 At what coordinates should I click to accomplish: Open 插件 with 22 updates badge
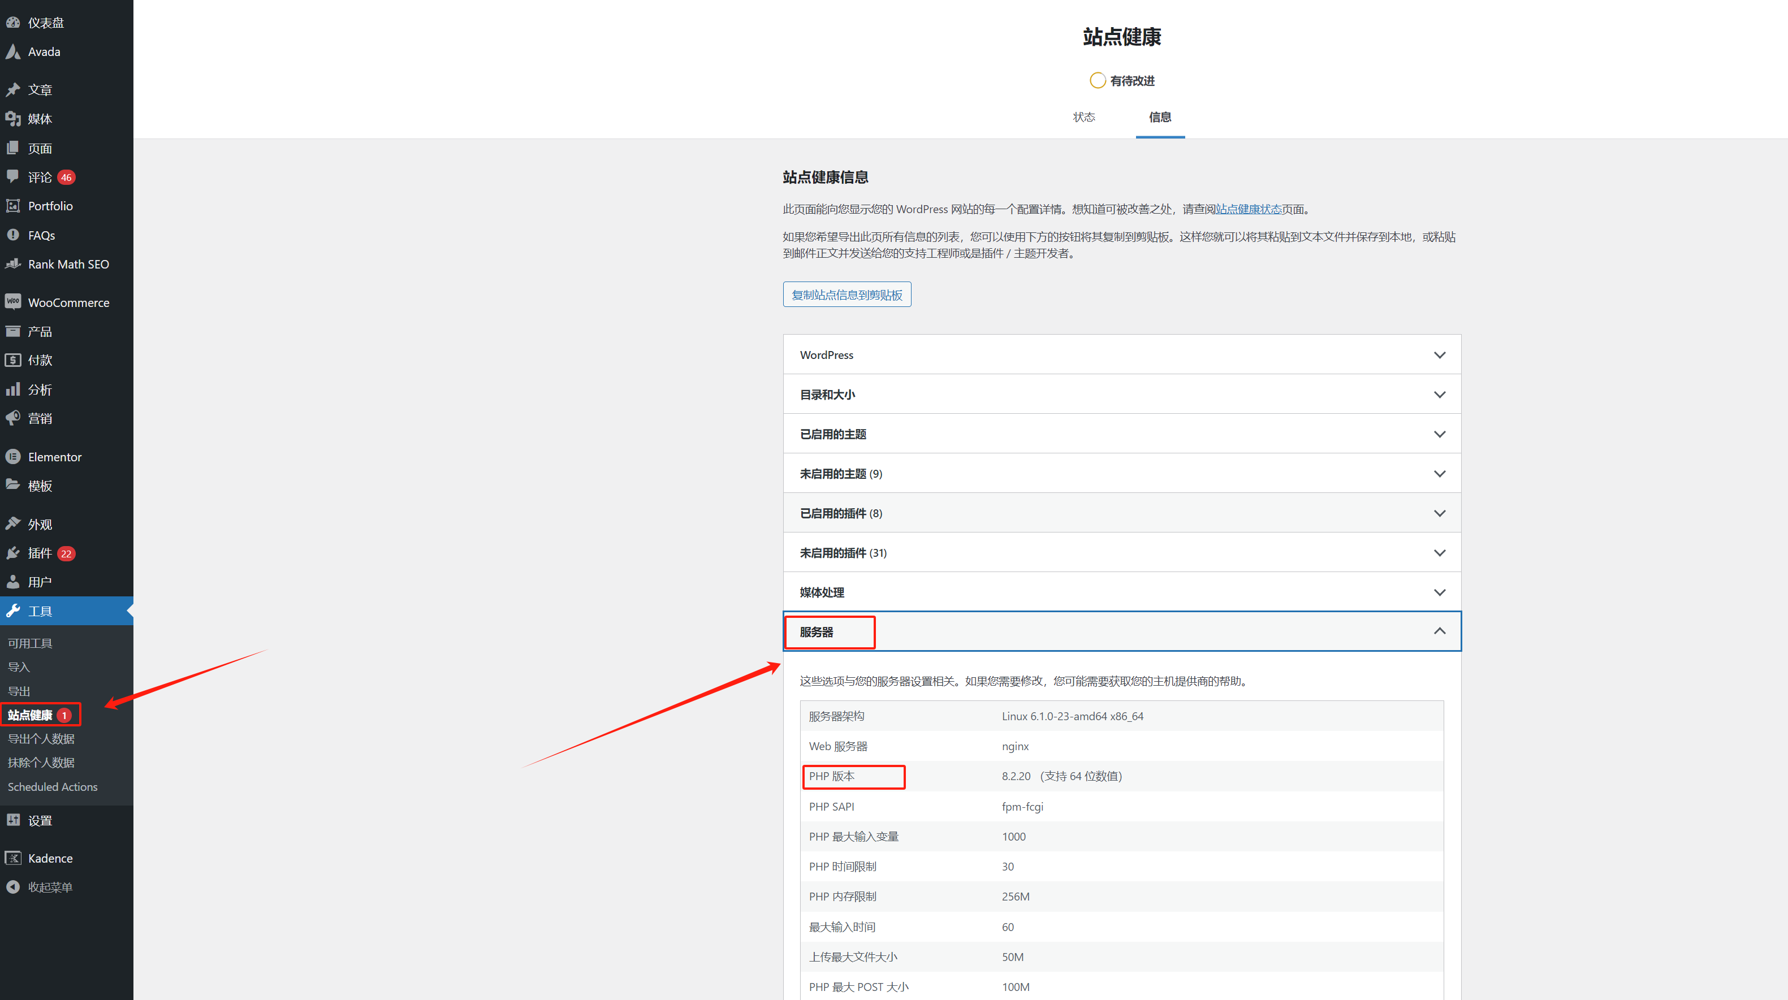click(x=42, y=553)
